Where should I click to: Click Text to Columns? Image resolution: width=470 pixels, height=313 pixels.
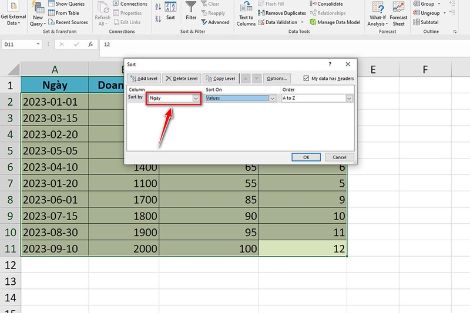click(x=246, y=14)
